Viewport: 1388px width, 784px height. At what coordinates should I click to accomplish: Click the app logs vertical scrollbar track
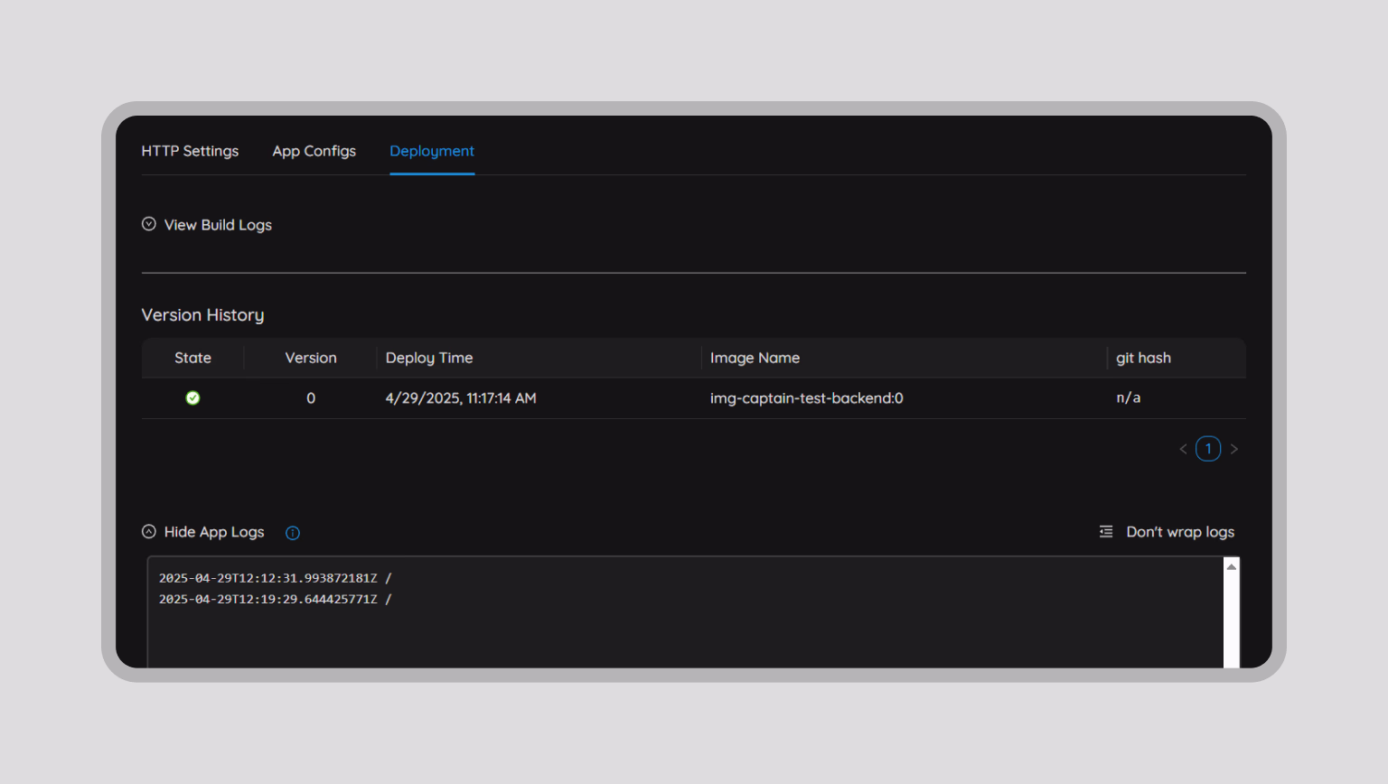pyautogui.click(x=1231, y=621)
